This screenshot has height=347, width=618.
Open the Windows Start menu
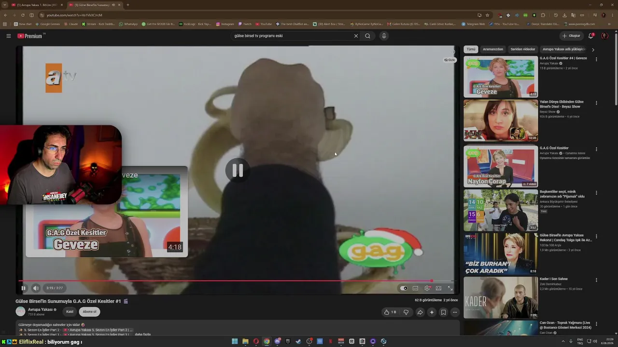235,341
